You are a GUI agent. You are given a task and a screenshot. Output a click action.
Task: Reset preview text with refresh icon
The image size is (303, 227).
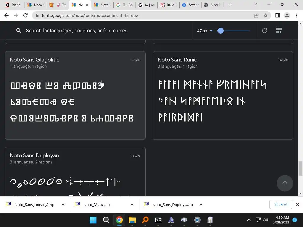click(x=264, y=30)
